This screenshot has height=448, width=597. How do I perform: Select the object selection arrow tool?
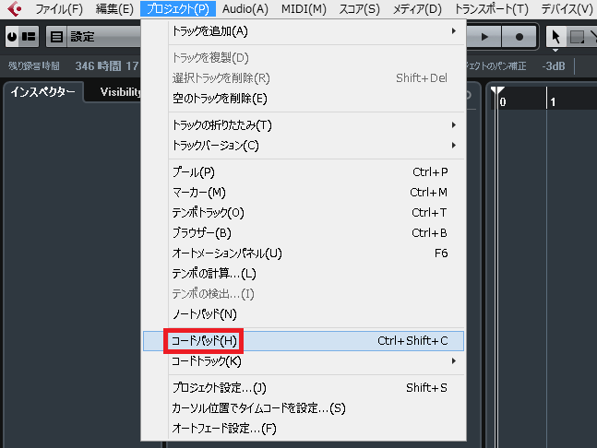pos(555,37)
